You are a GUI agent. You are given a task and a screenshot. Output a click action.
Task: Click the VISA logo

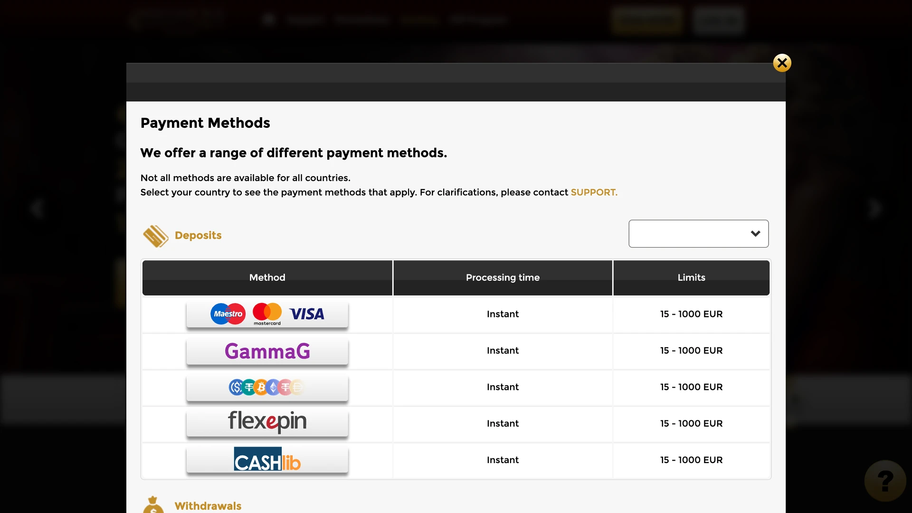(x=308, y=314)
